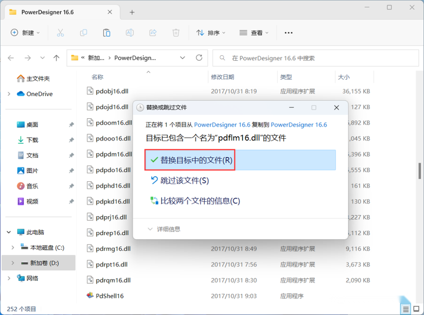Click the Copy icon in toolbar
Image resolution: width=424 pixels, height=315 pixels.
[x=84, y=33]
